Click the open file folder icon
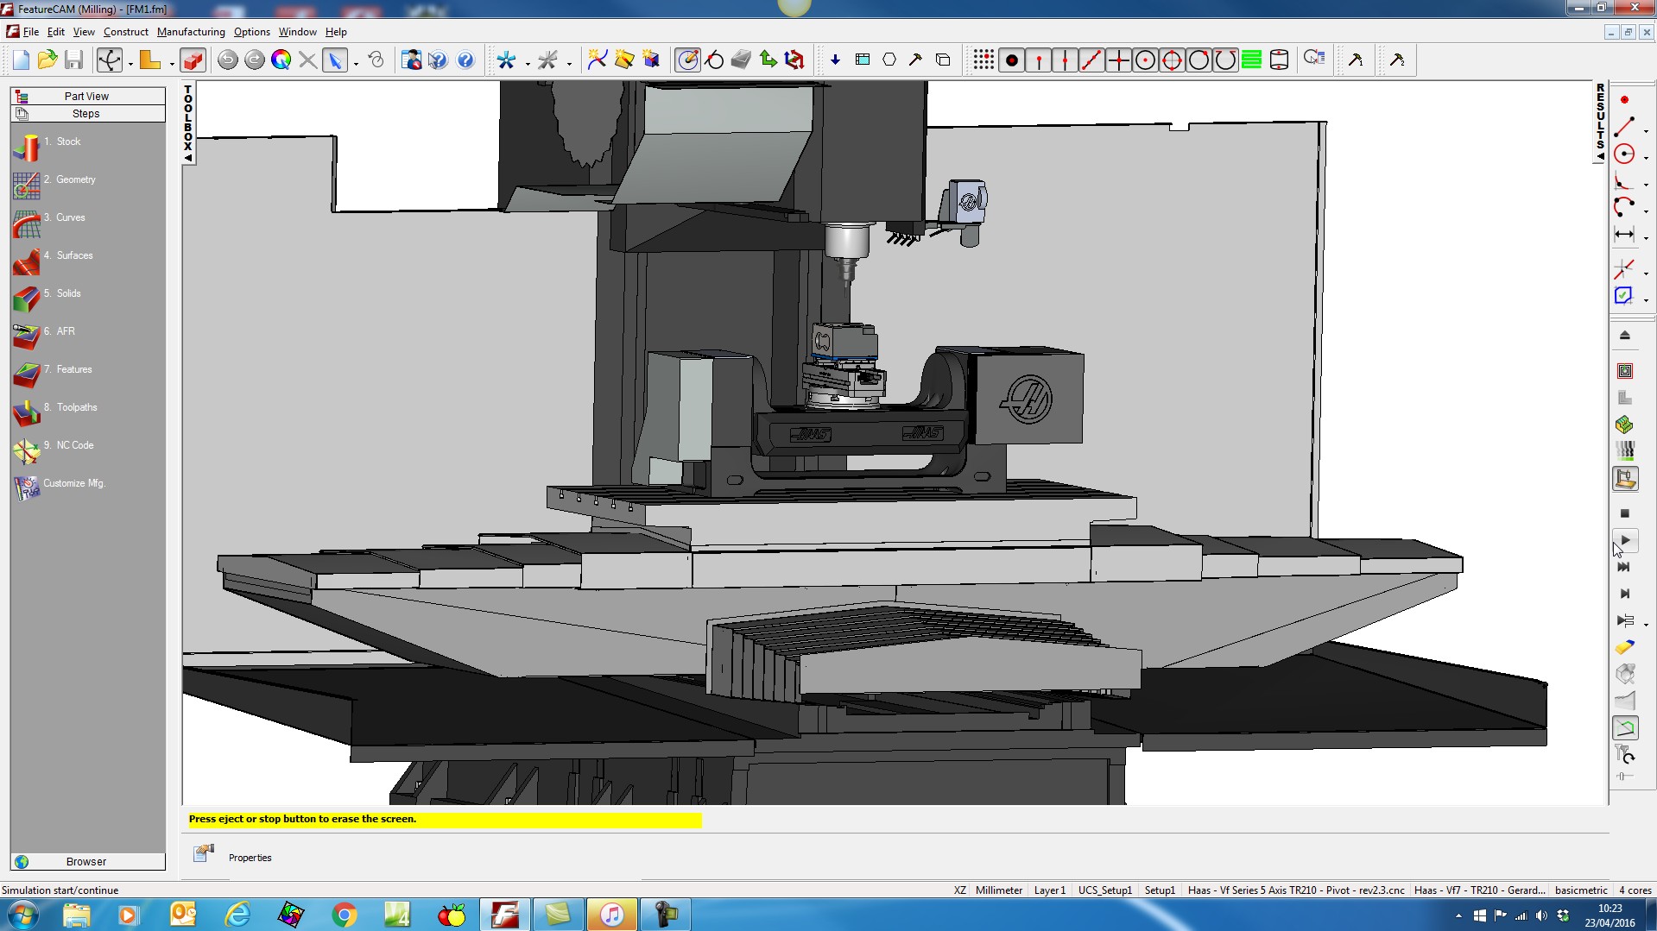Viewport: 1657px width, 931px height. click(47, 60)
